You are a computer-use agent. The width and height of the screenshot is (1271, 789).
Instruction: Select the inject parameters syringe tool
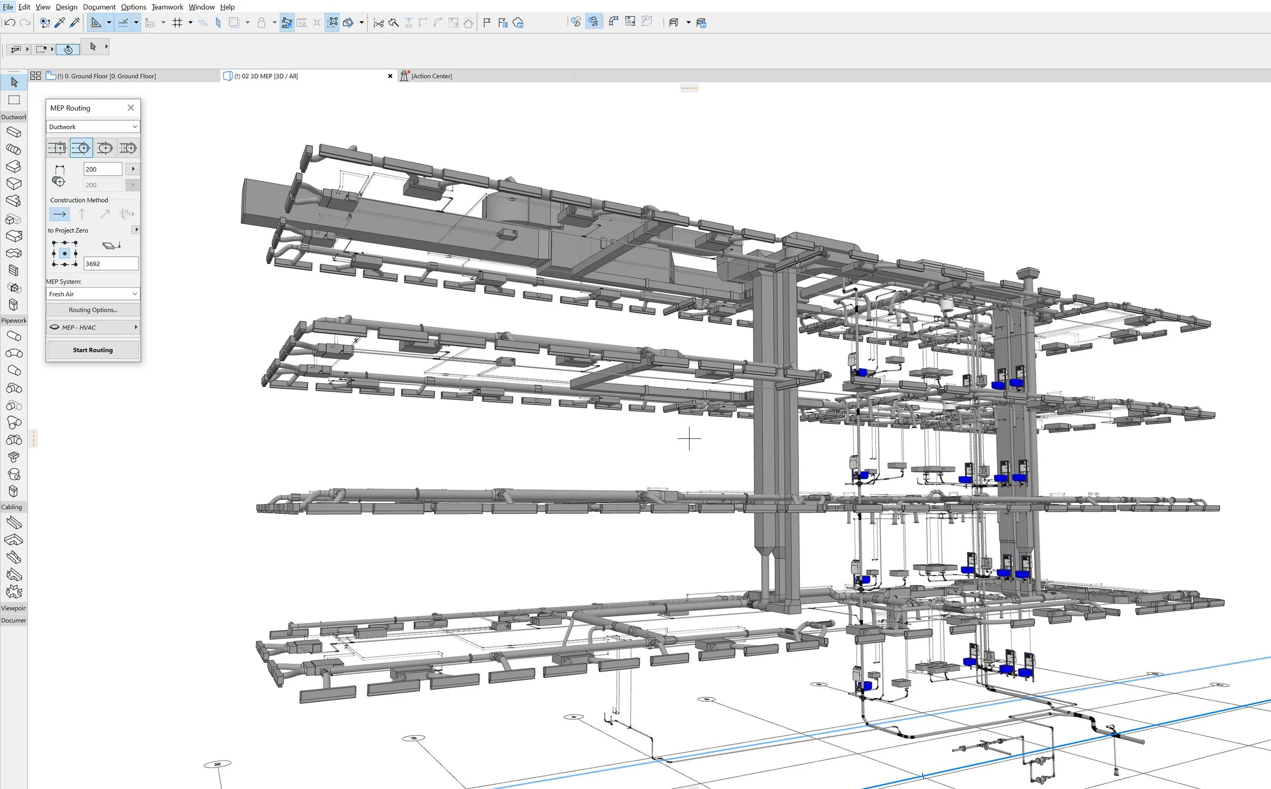coord(75,22)
